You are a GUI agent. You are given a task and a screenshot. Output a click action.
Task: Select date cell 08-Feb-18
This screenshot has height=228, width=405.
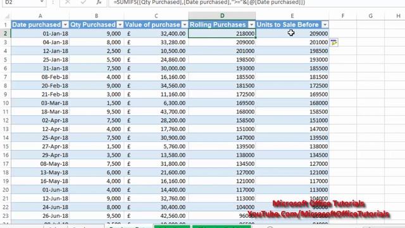pyautogui.click(x=40, y=77)
